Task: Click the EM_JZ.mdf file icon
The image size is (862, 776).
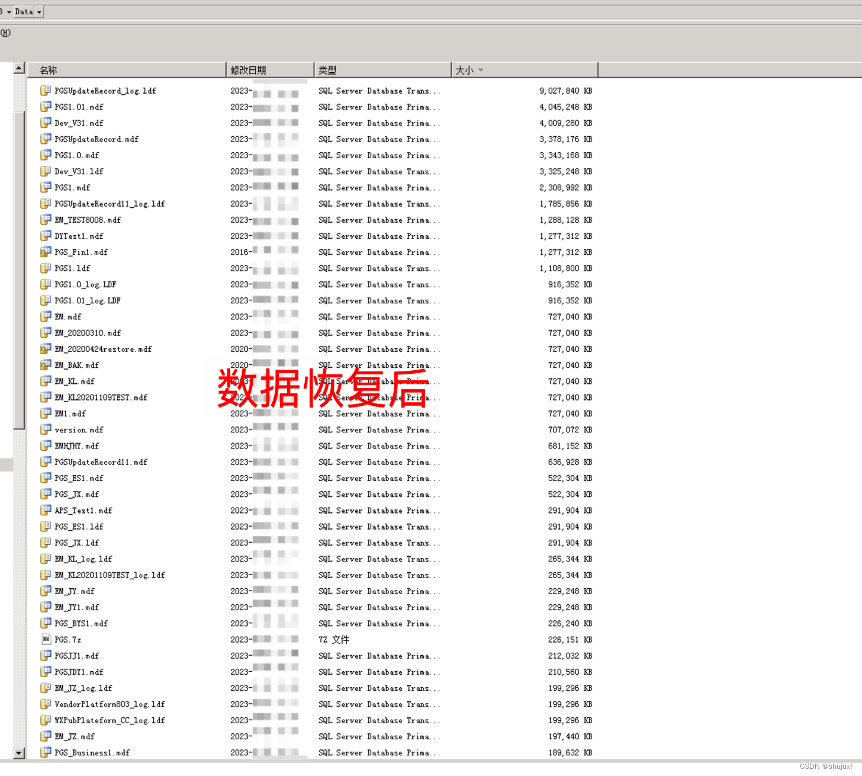Action: pos(46,736)
